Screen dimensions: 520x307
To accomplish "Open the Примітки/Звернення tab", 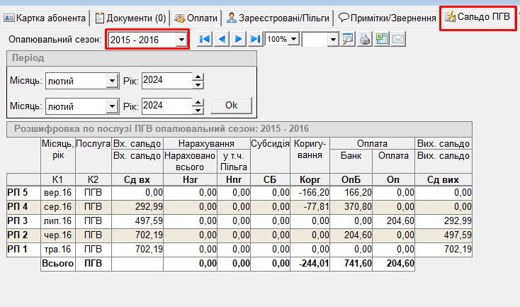I will [386, 17].
